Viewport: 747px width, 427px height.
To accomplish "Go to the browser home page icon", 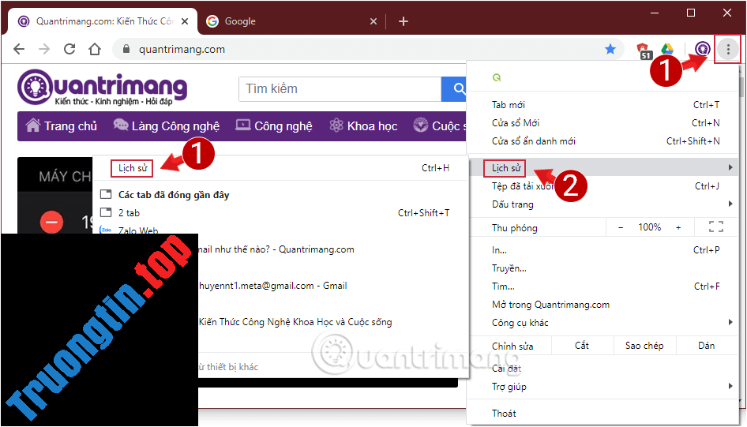I will (95, 49).
